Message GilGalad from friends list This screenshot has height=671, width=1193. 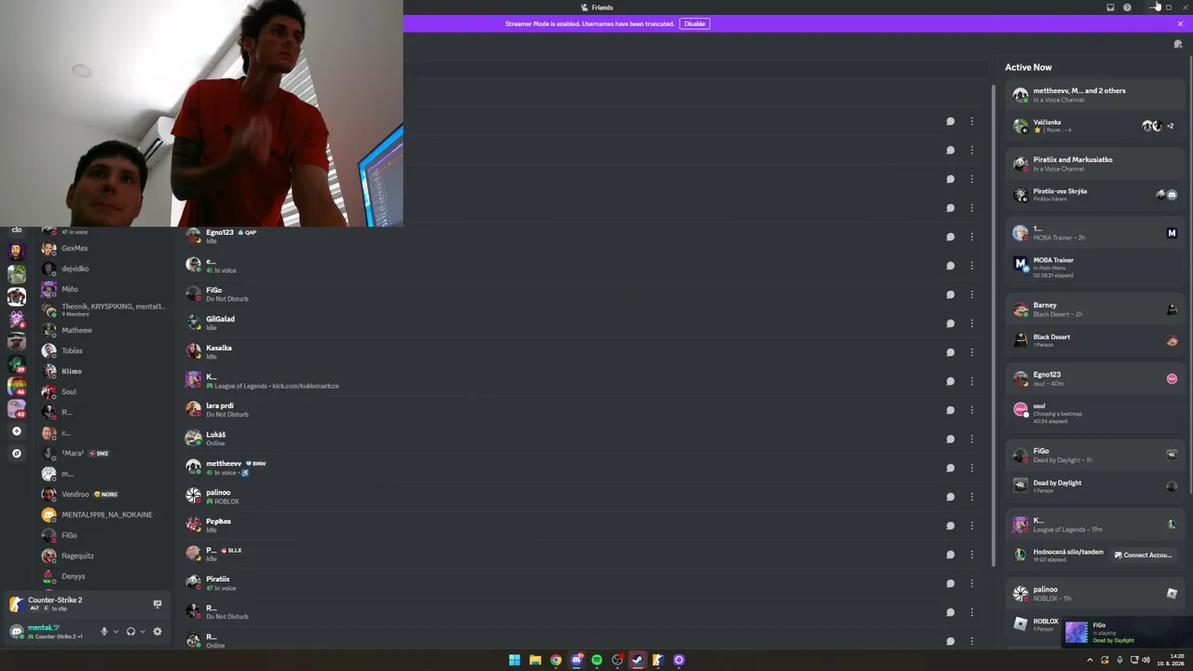950,323
